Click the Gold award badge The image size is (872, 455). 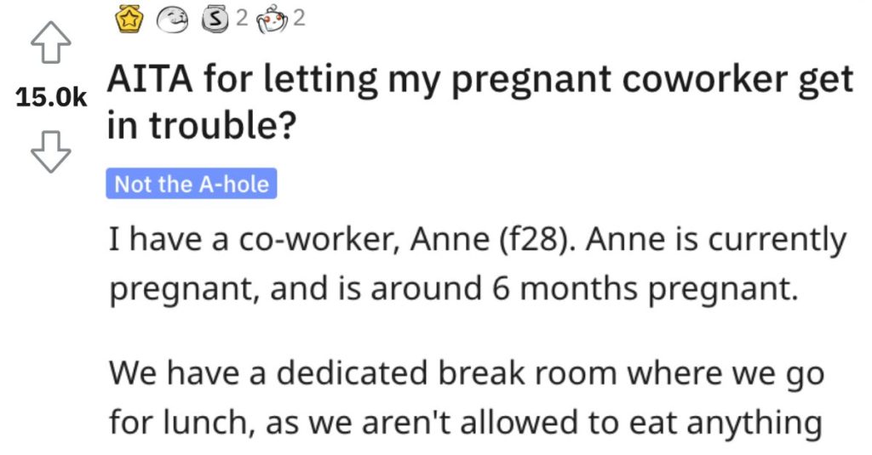129,20
